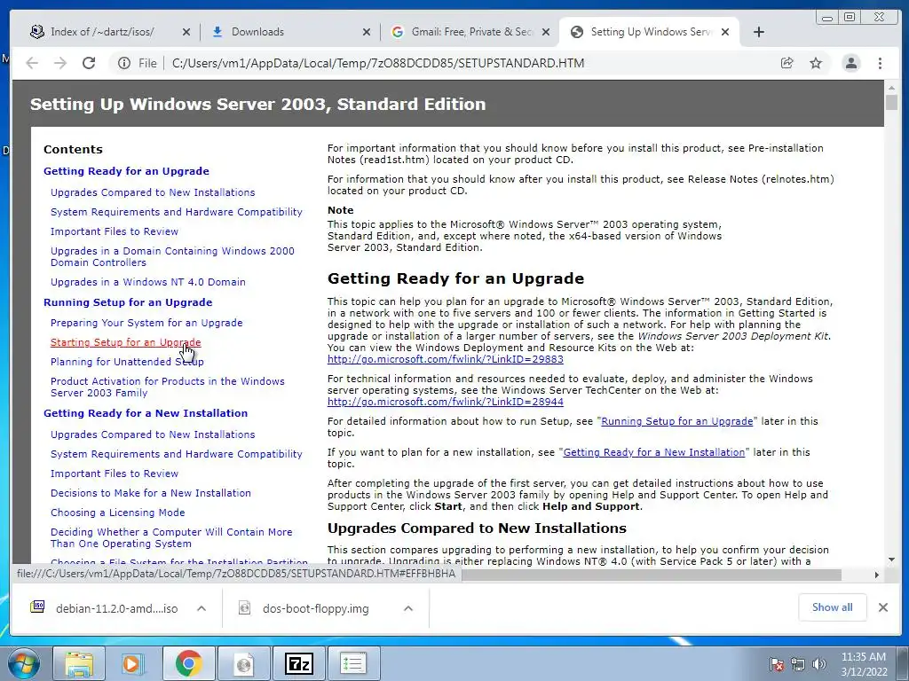The width and height of the screenshot is (909, 681).
Task: Close the Setting Up Windows Server tab
Action: 724,33
